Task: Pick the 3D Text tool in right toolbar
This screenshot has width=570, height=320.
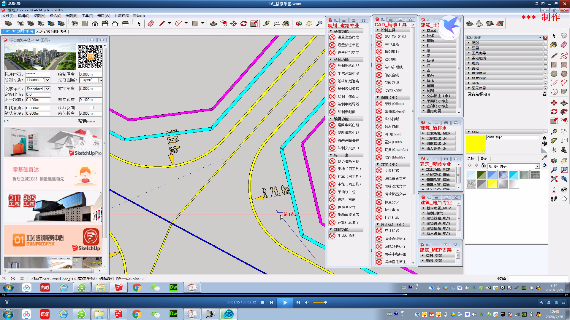Action: (x=564, y=150)
